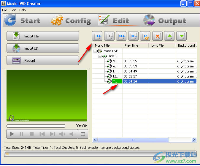
Task: Click the highlighted chapter name 00:04:24 row
Action: coord(117,81)
